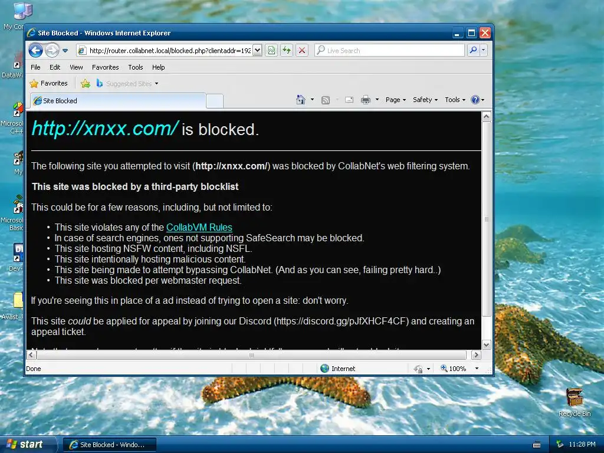Expand the Home button dropdown arrow
This screenshot has height=453, width=604.
click(x=312, y=100)
